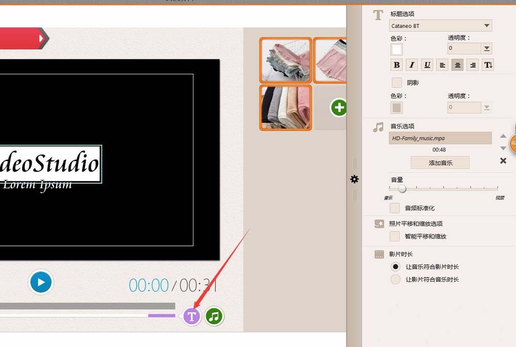Play the movie preview

pyautogui.click(x=41, y=282)
